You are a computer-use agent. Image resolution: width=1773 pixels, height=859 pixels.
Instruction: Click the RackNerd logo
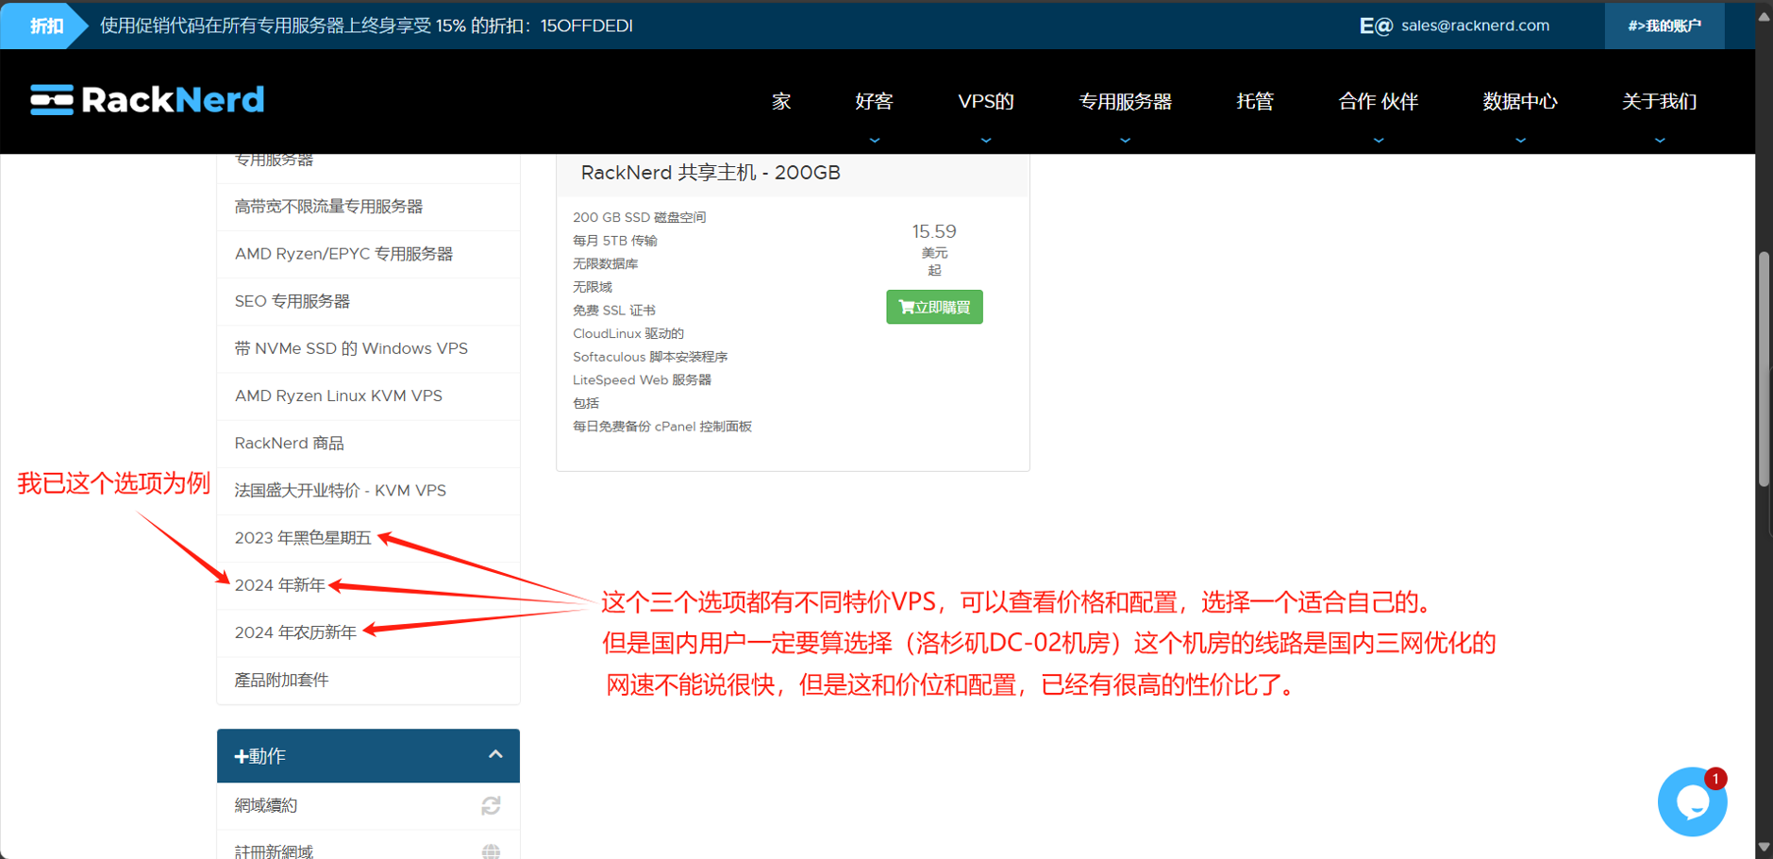(x=147, y=100)
